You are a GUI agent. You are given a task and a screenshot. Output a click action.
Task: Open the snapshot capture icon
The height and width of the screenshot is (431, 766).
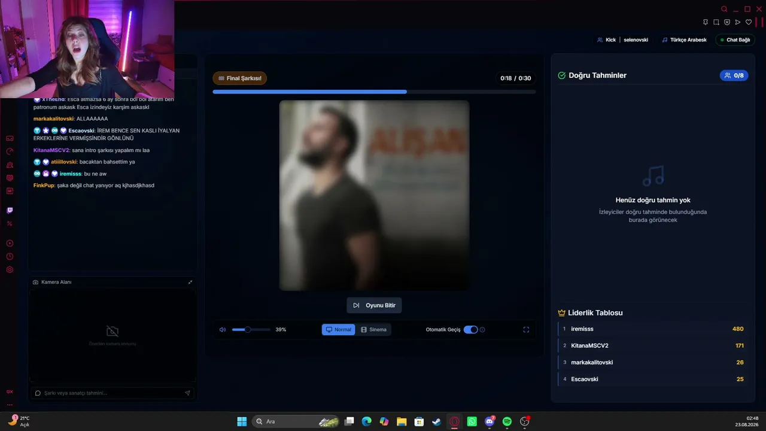pyautogui.click(x=716, y=22)
